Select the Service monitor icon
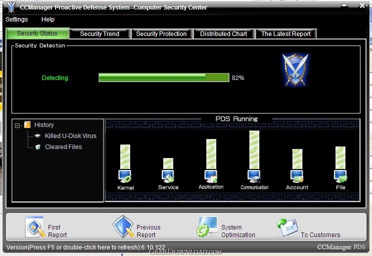 coord(168,176)
